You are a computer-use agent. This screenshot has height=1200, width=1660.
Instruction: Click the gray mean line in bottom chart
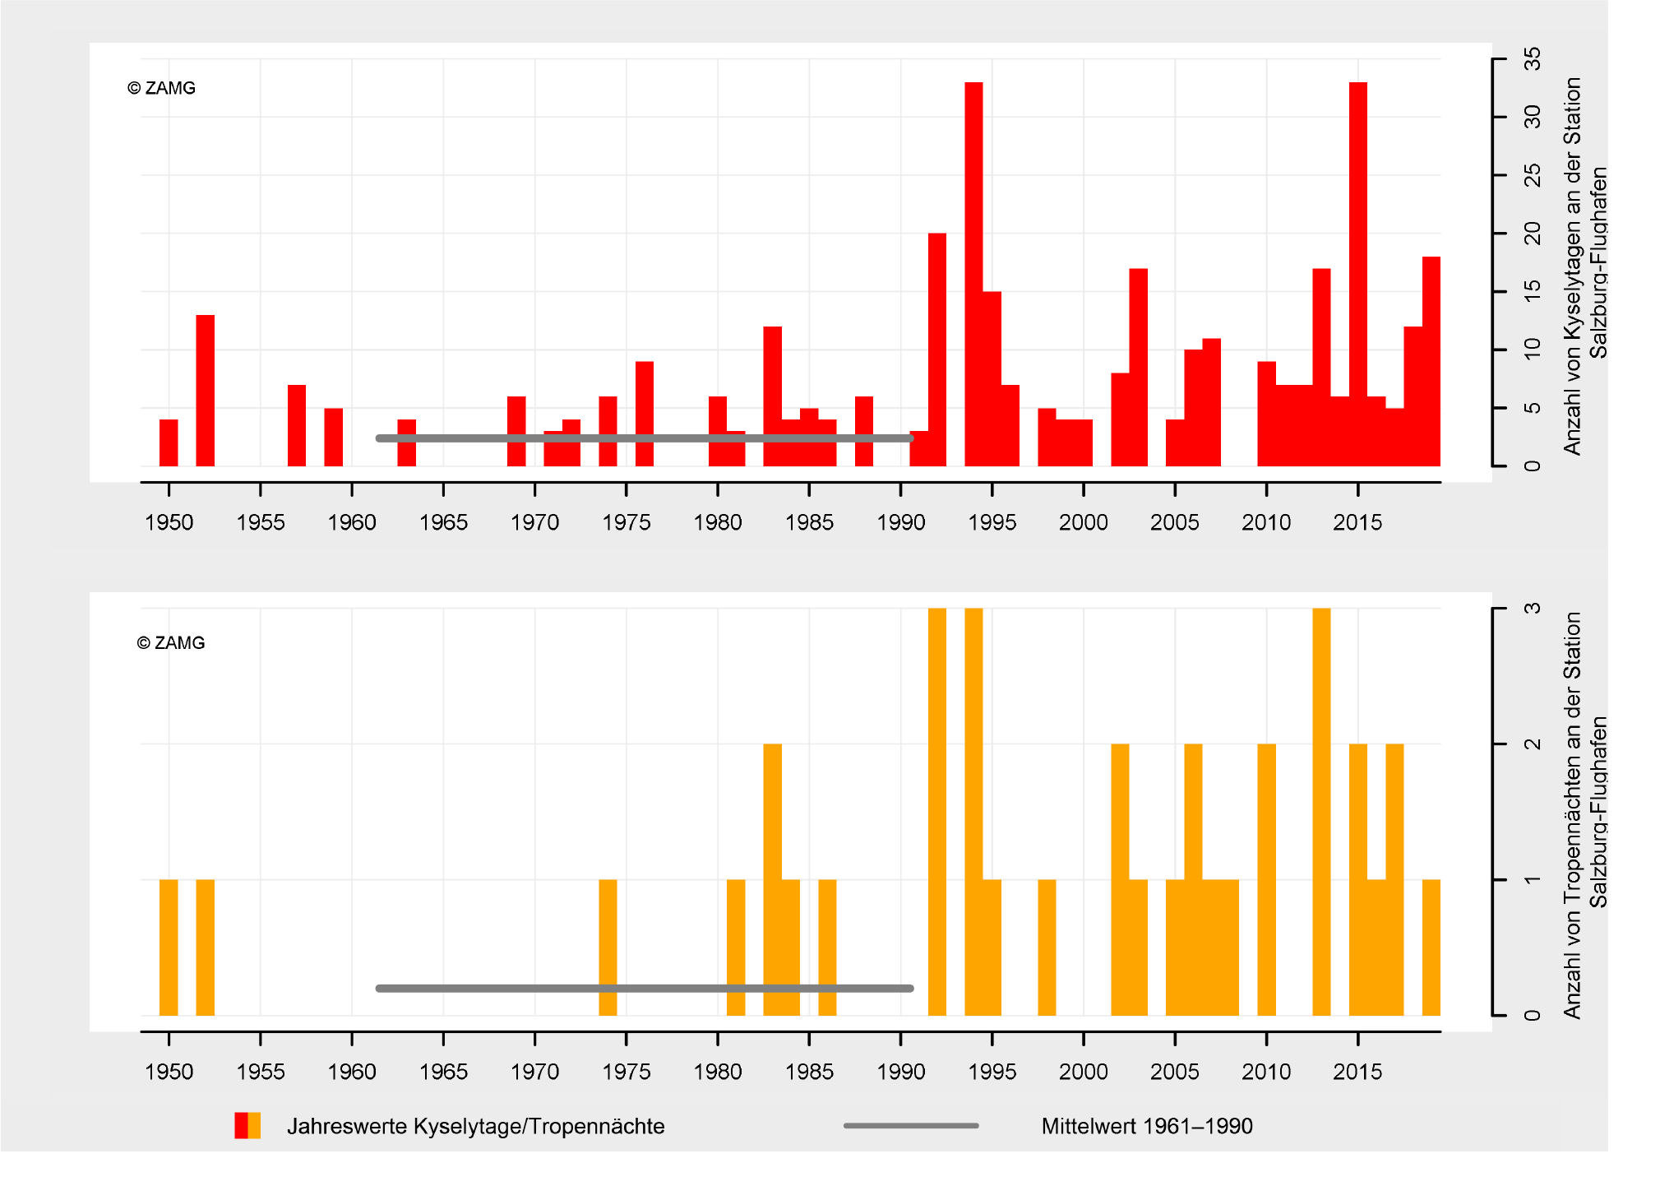493,988
